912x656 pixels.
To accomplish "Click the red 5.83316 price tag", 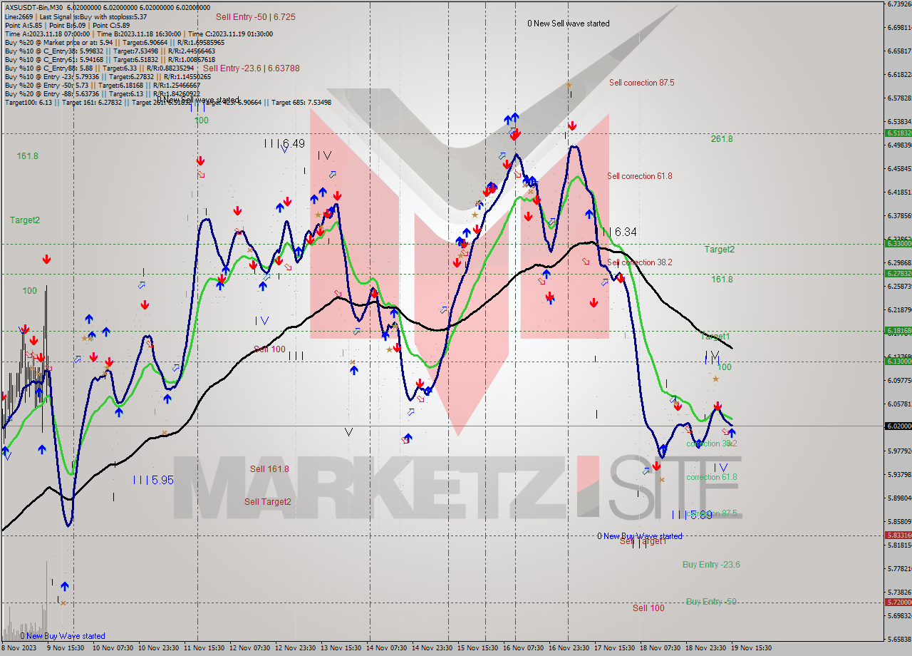I will coord(898,535).
